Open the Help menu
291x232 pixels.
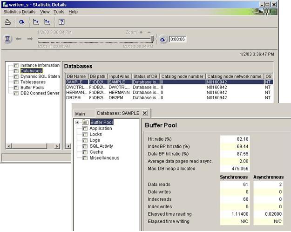(73, 12)
